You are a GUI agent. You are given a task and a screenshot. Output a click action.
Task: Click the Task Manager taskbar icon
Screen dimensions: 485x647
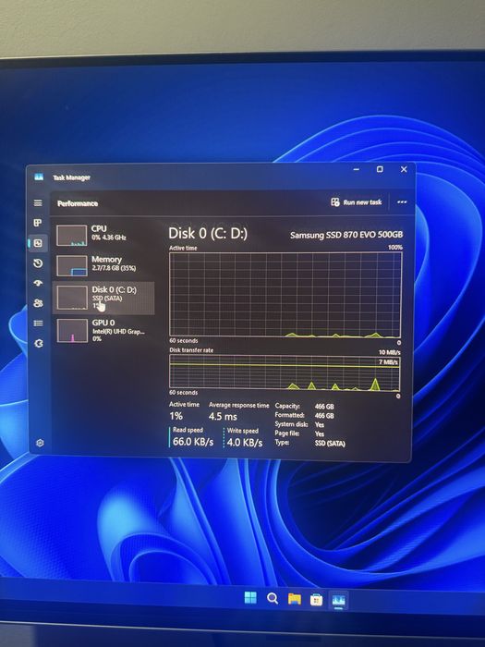tap(339, 600)
